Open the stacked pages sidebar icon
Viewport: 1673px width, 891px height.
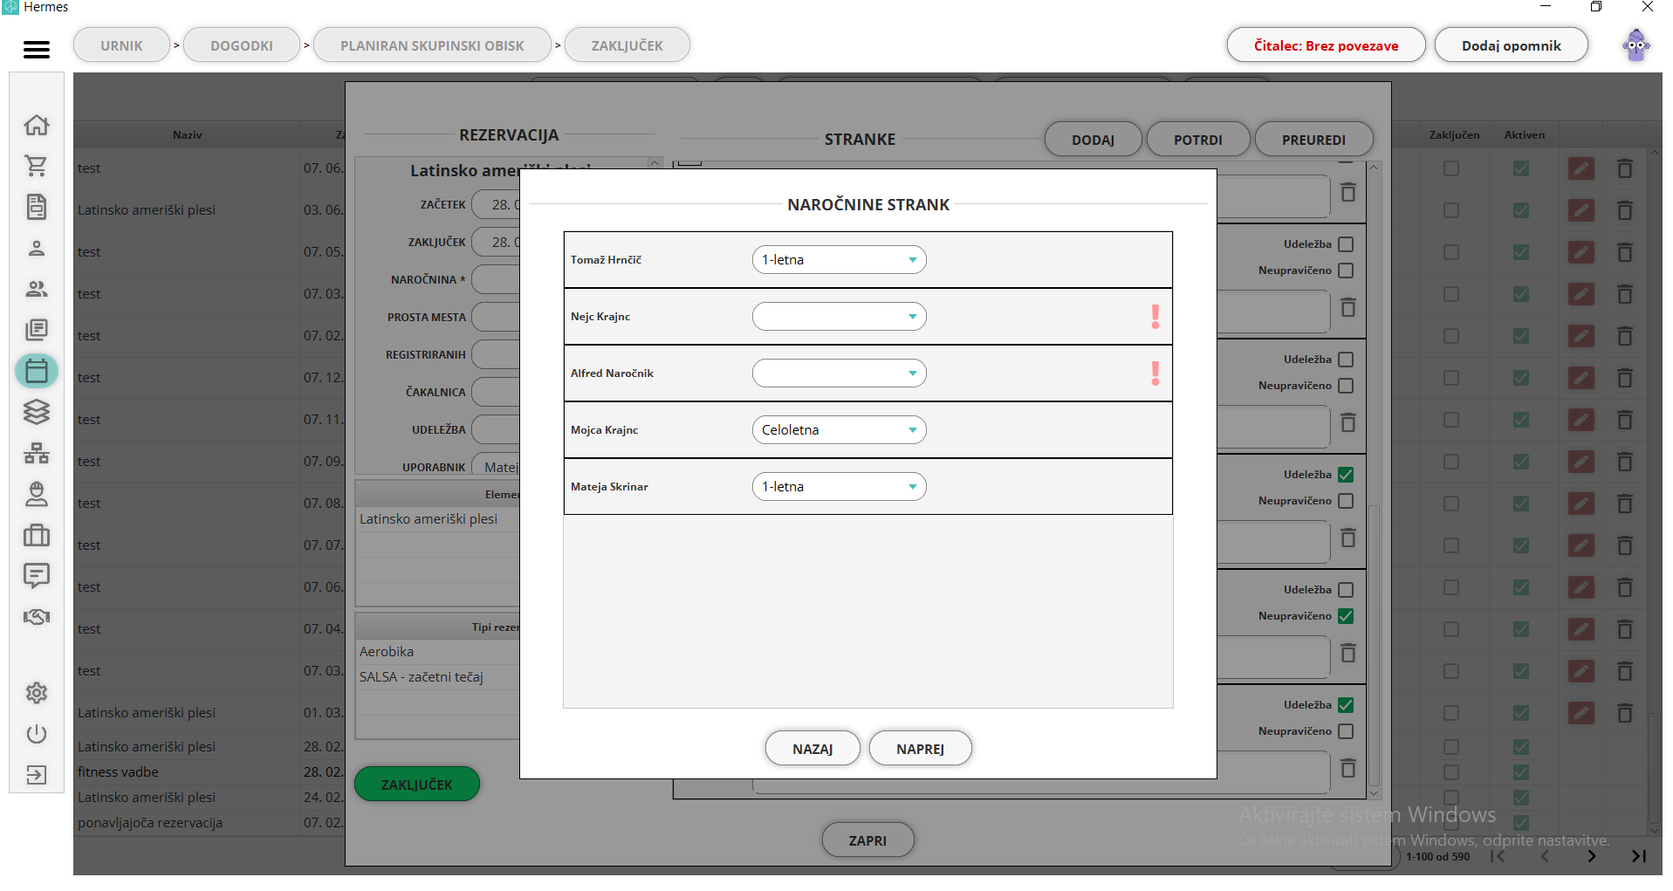click(x=36, y=330)
